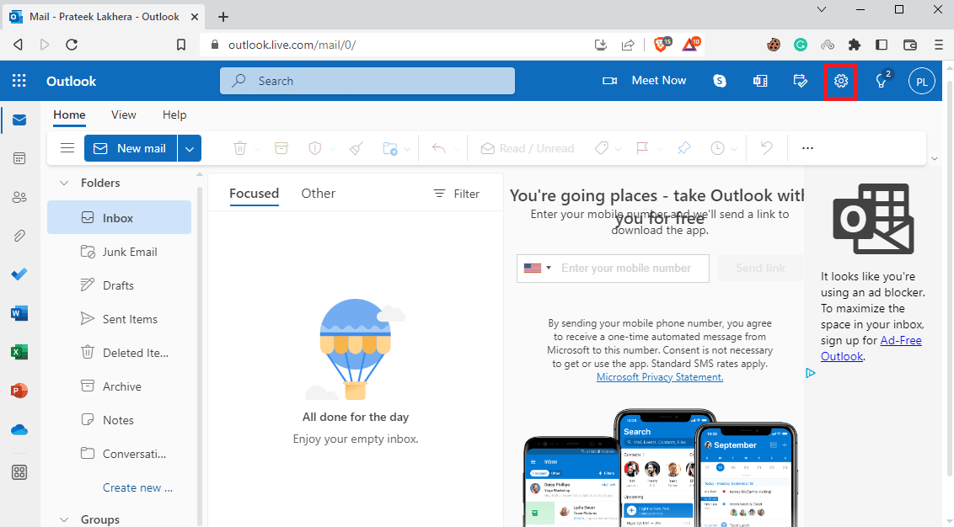Toggle Read / Unread in toolbar

[x=528, y=148]
